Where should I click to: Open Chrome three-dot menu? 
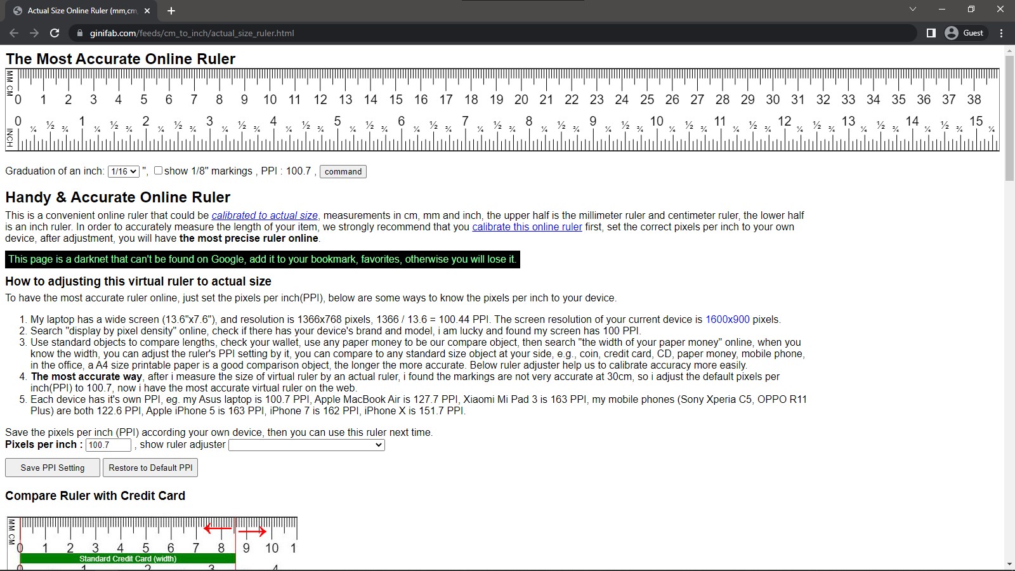[x=1002, y=33]
